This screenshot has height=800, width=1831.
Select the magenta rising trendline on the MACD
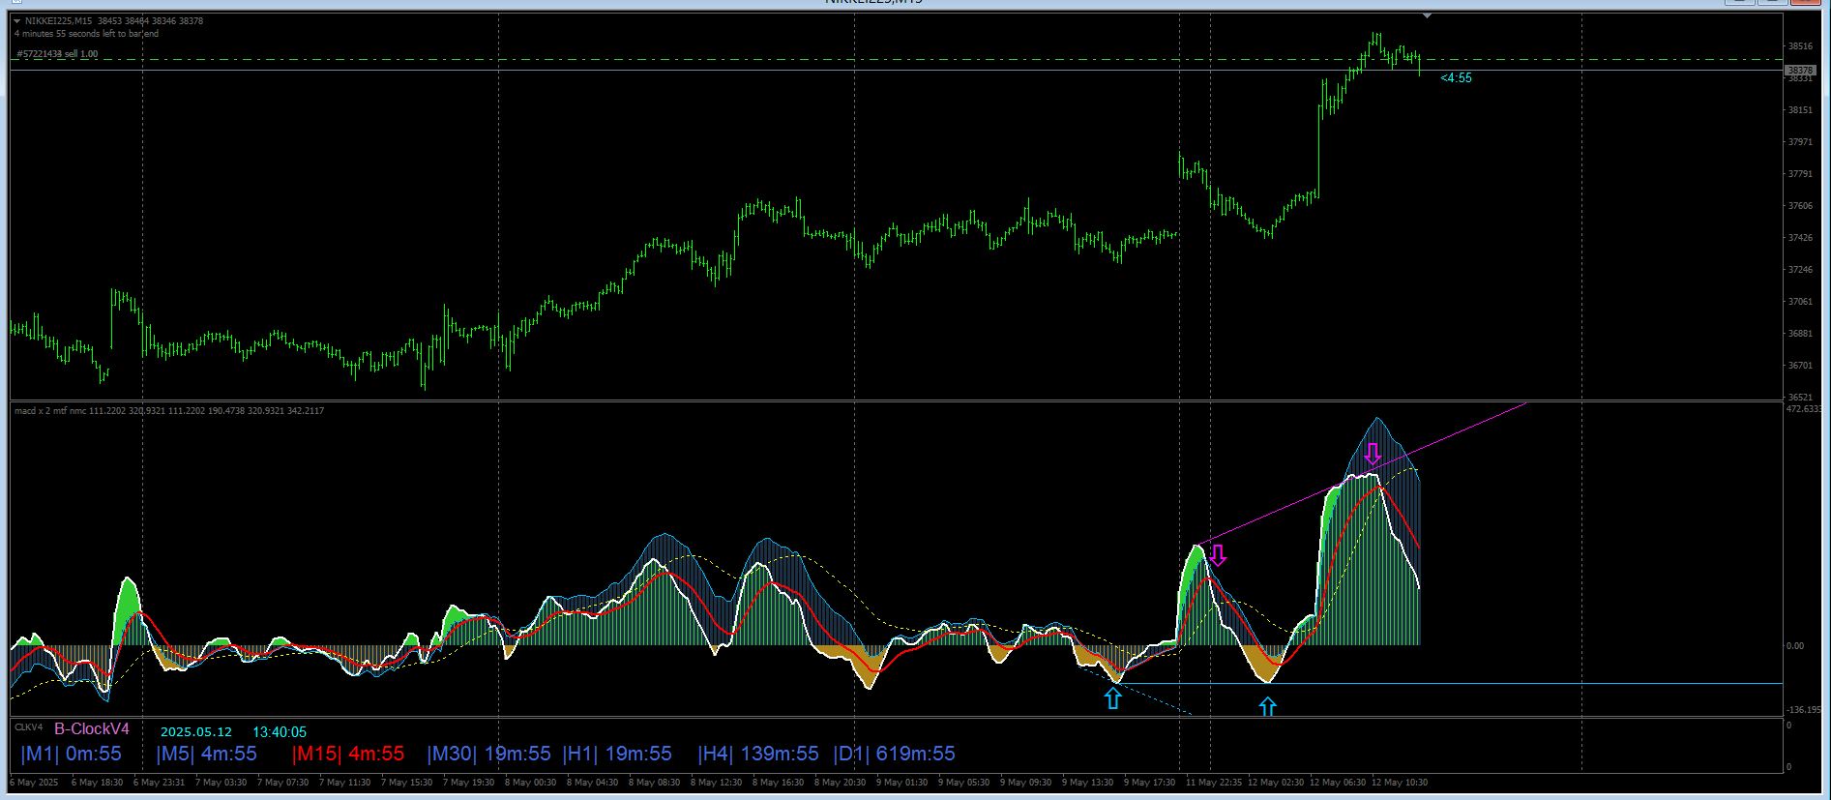[x=1363, y=473]
